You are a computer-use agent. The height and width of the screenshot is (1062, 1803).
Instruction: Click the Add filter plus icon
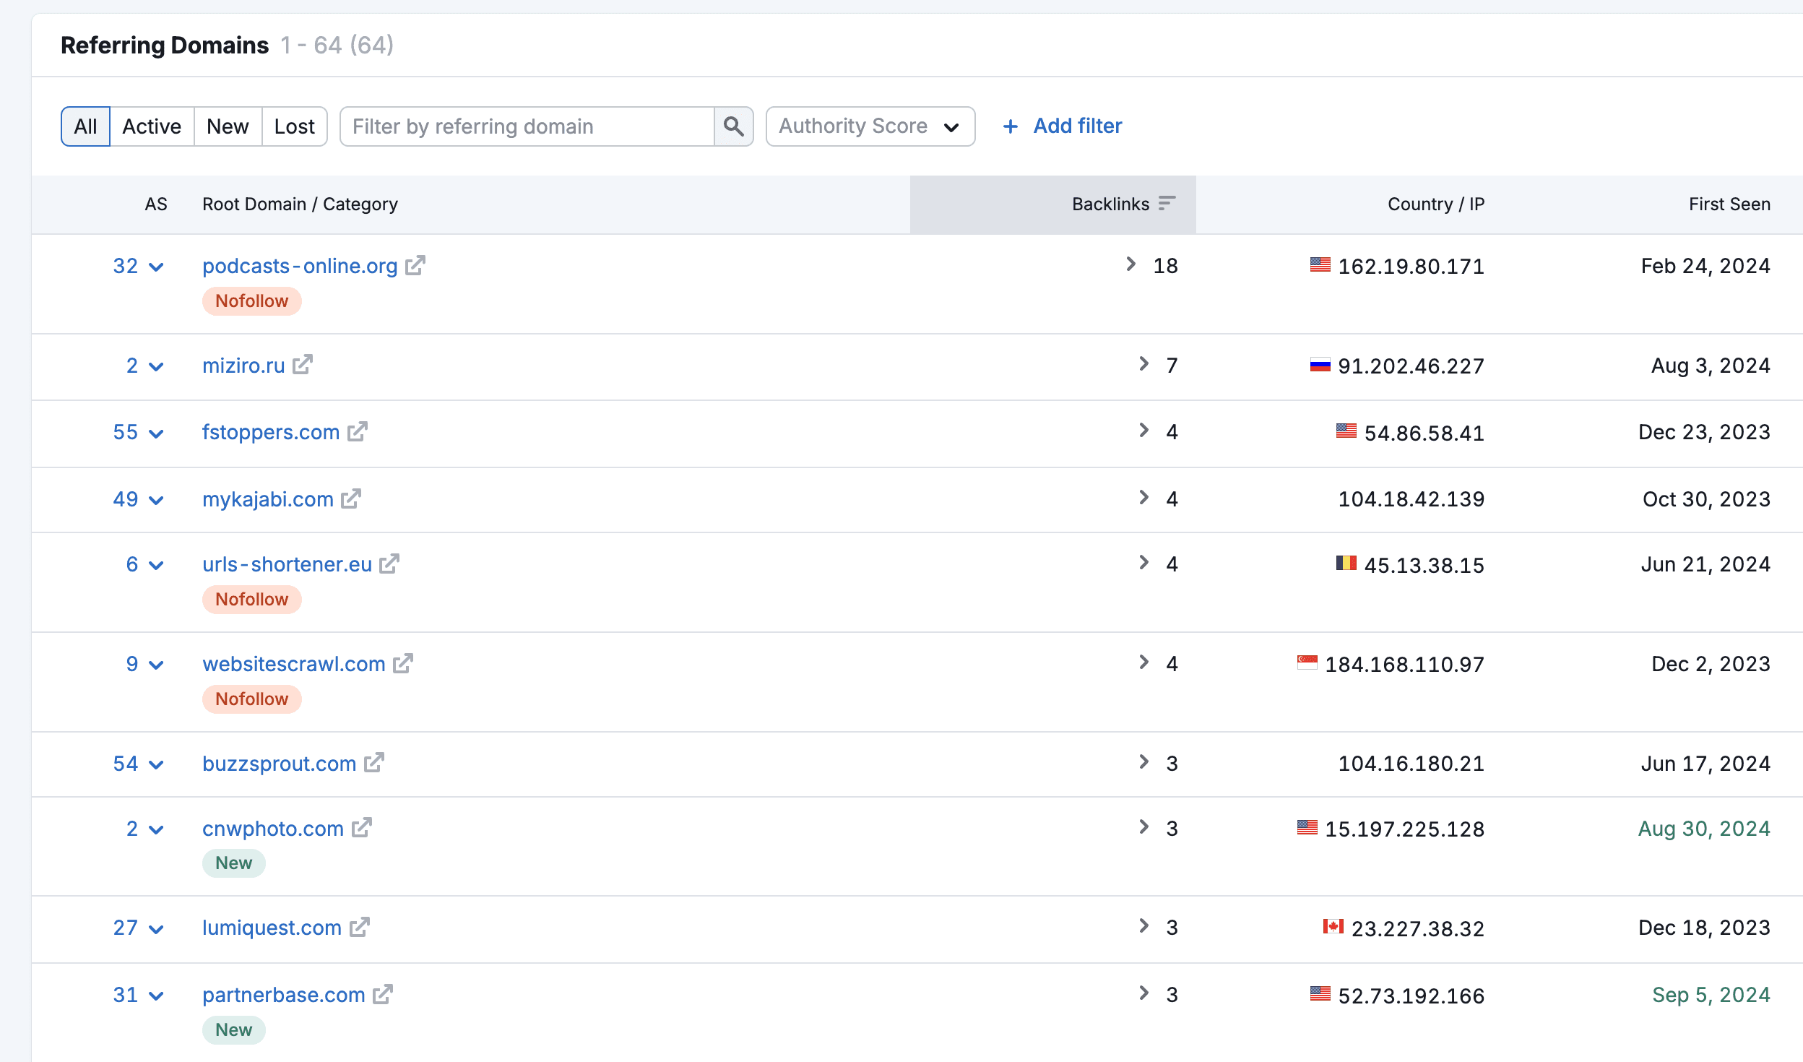point(1012,124)
